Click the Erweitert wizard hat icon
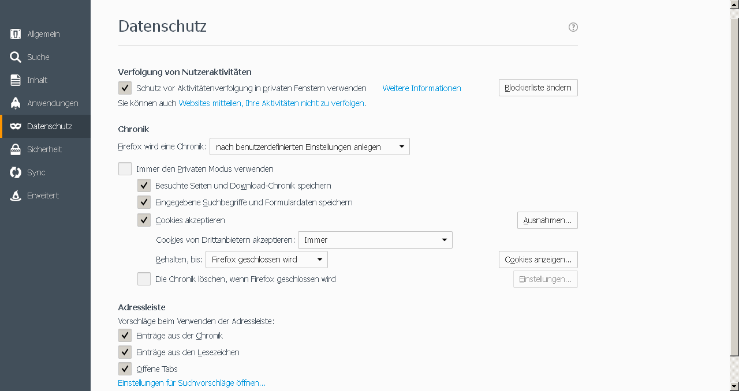The image size is (739, 391). tap(16, 195)
